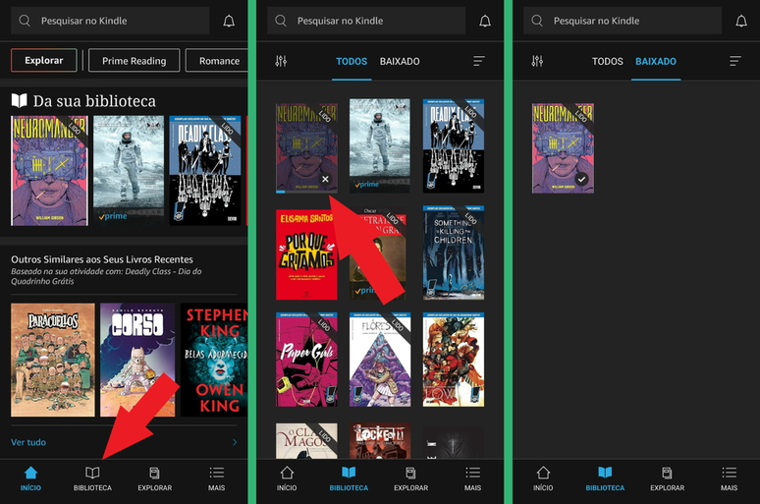This screenshot has width=760, height=504.
Task: Open filter sliders icon in right panel
Action: point(537,61)
